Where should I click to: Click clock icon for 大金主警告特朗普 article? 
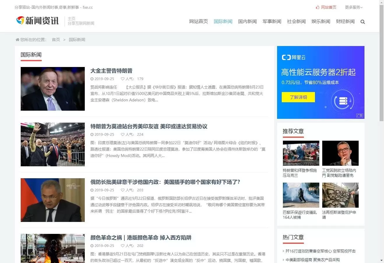click(92, 79)
